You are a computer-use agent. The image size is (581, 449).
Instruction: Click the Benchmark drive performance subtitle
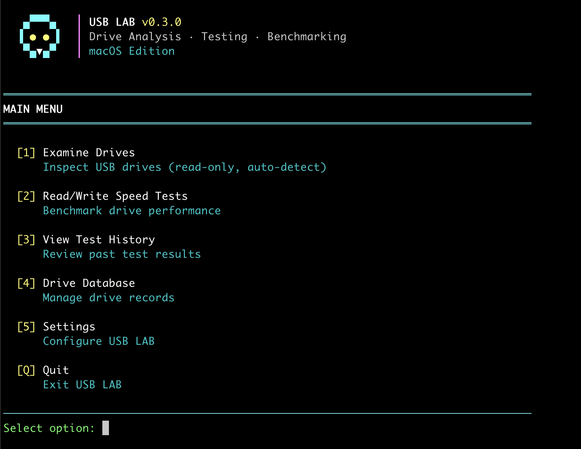(132, 210)
